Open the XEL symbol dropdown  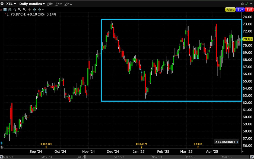pyautogui.click(x=11, y=4)
